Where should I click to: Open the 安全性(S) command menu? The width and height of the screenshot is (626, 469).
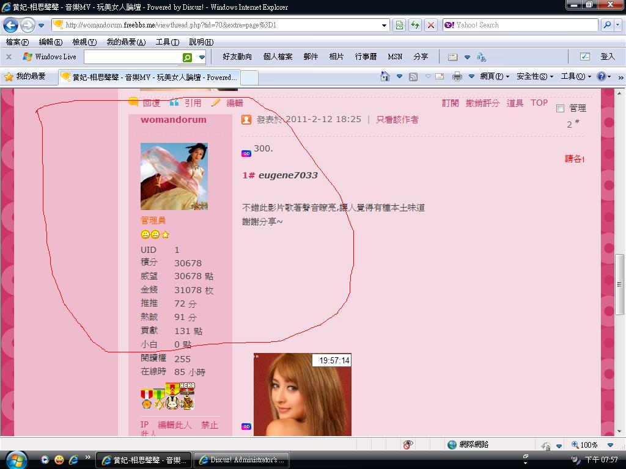535,76
